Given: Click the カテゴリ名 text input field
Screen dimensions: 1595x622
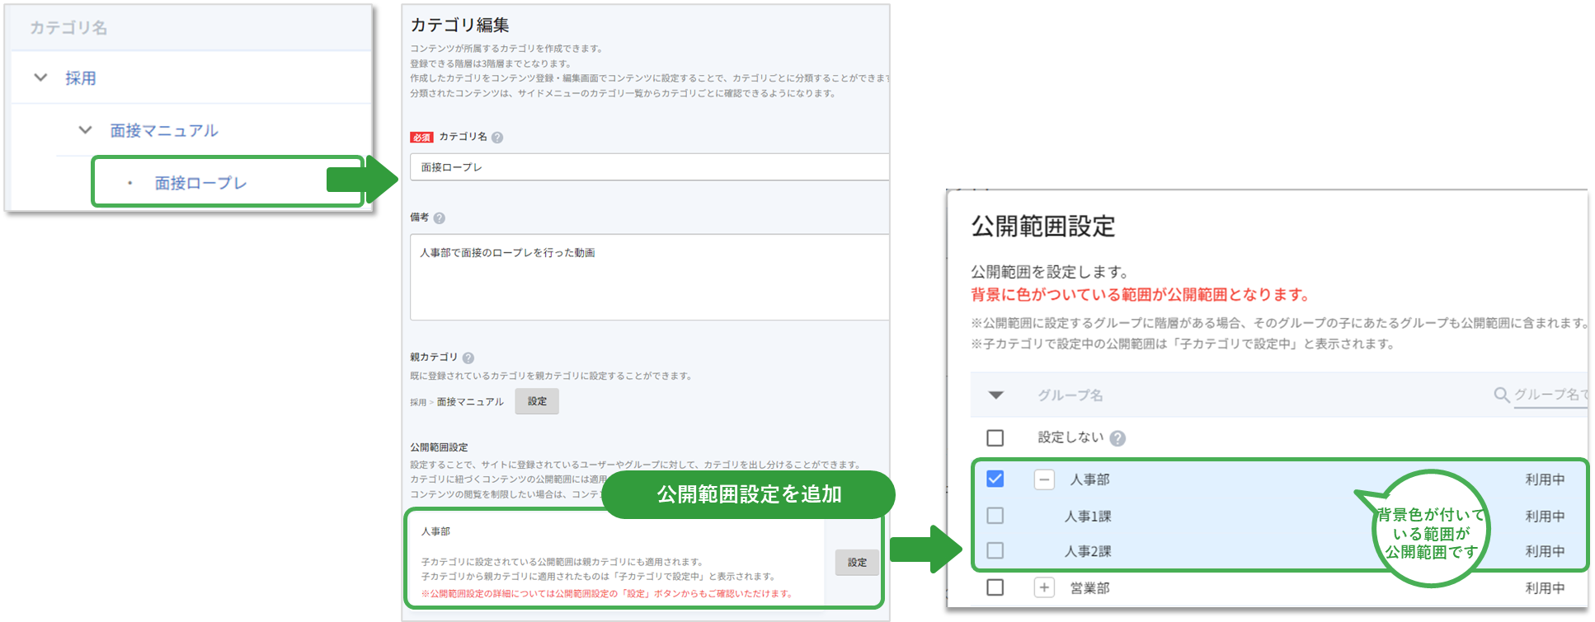Looking at the screenshot, I should click(649, 167).
